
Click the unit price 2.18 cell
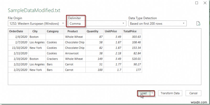coord(113,53)
